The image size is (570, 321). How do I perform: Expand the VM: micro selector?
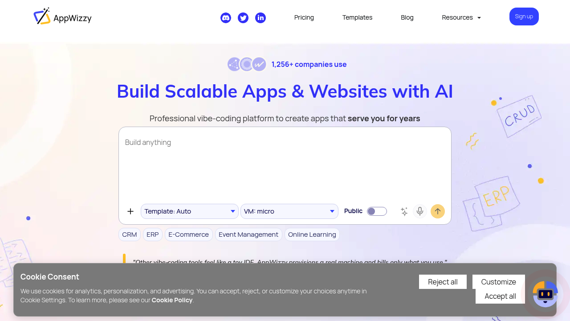289,211
